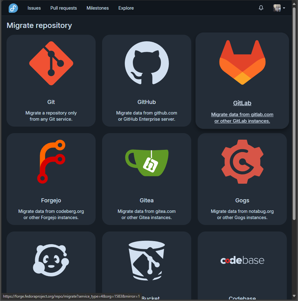Navigate to the Milestones page

coord(97,8)
